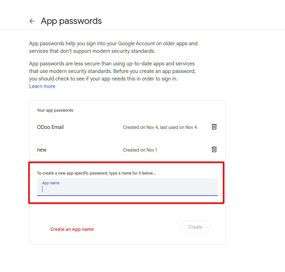
Task: Click the App passwords page heading
Action: tap(71, 21)
